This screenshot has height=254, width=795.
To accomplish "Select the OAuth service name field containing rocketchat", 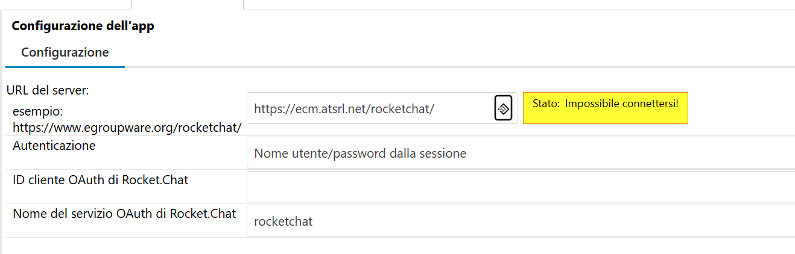I will [520, 221].
